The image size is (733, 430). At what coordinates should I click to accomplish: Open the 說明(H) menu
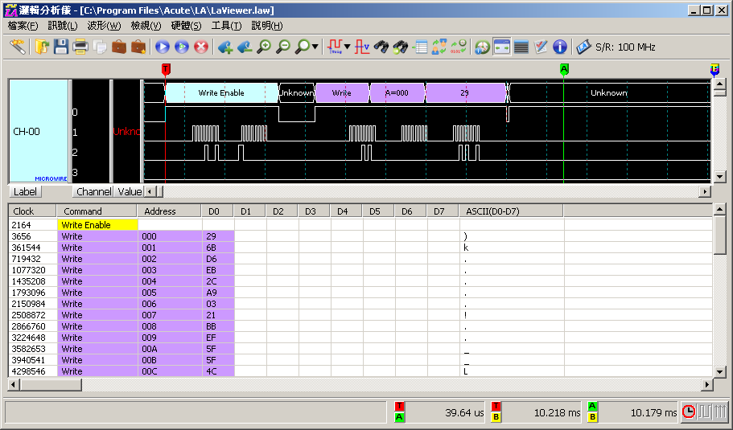(x=267, y=26)
